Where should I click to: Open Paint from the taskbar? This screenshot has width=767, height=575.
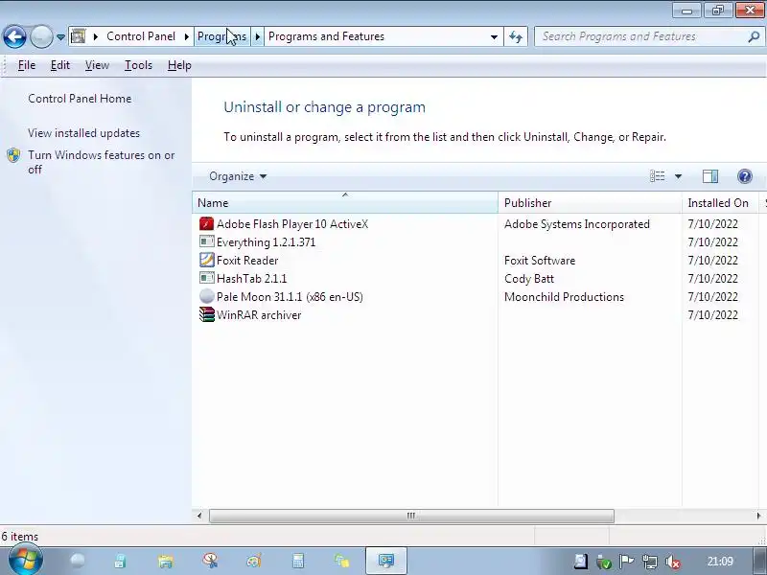pyautogui.click(x=254, y=561)
